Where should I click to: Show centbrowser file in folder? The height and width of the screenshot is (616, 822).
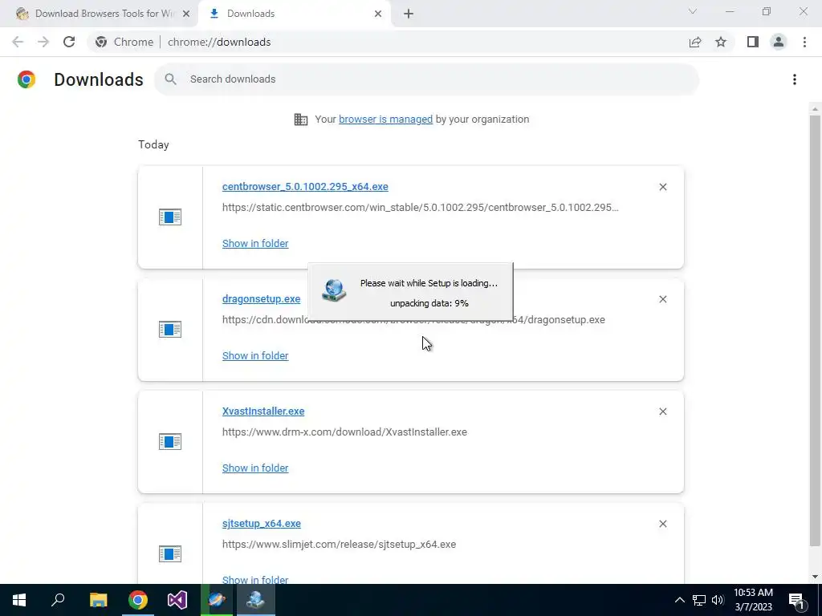[x=255, y=244]
